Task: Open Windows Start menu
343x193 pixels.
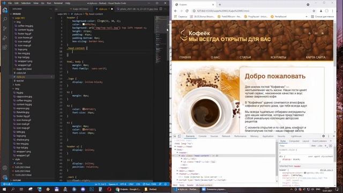Action: 4,189
